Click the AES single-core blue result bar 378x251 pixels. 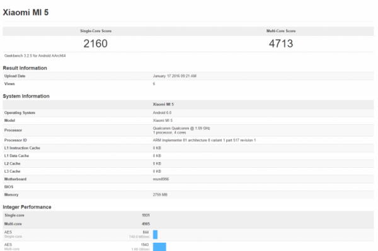click(155, 235)
